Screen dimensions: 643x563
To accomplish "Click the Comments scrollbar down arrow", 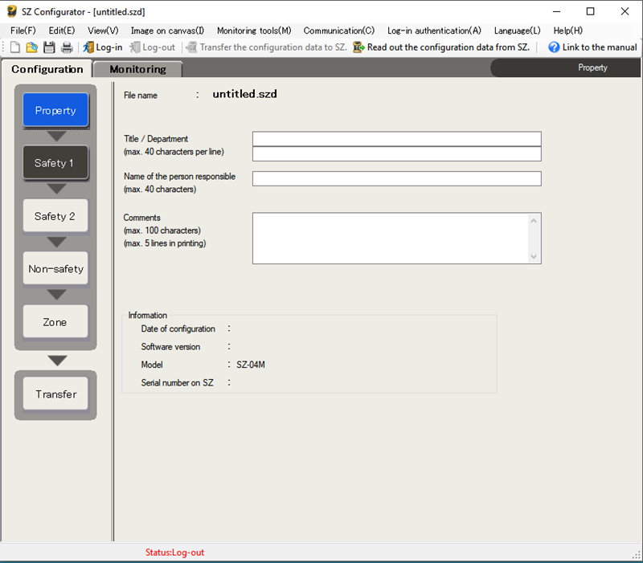I will point(534,256).
